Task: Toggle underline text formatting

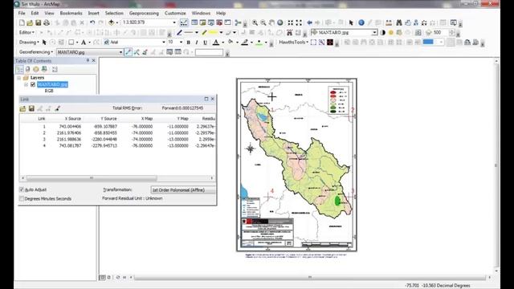Action: (206, 43)
